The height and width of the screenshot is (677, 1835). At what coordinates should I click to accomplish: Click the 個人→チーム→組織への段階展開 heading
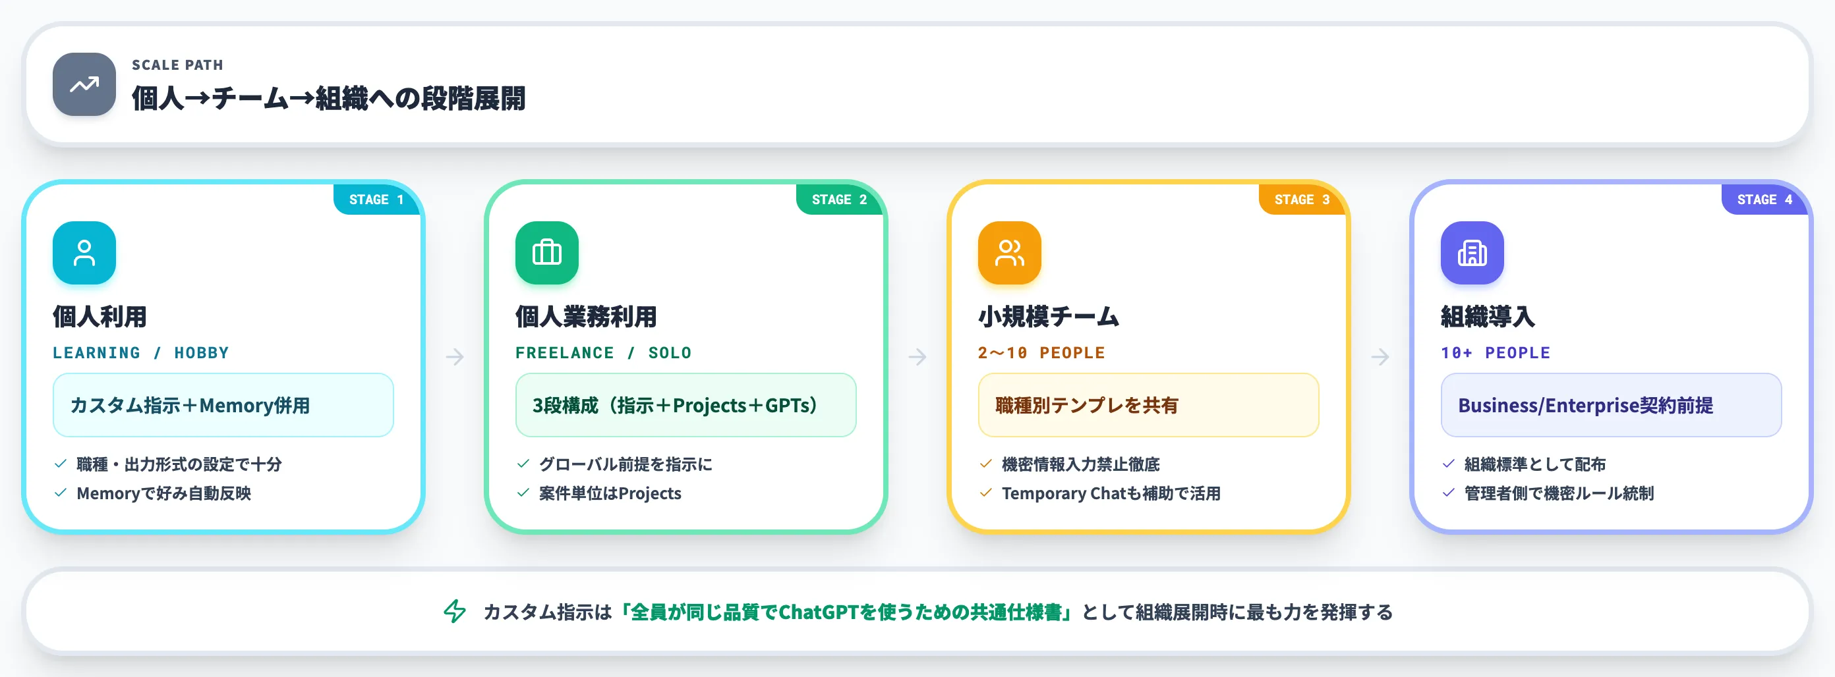coord(328,98)
